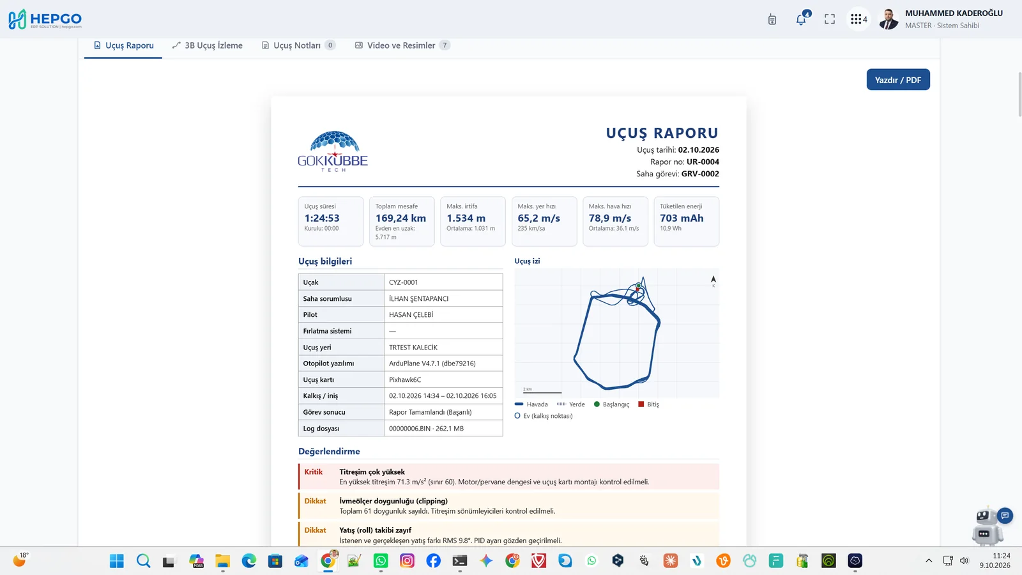Show hidden system tray icons chevron
The image size is (1022, 575).
tap(929, 561)
